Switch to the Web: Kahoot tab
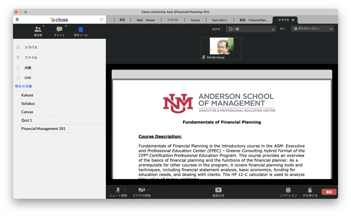The image size is (351, 216). pos(146,20)
